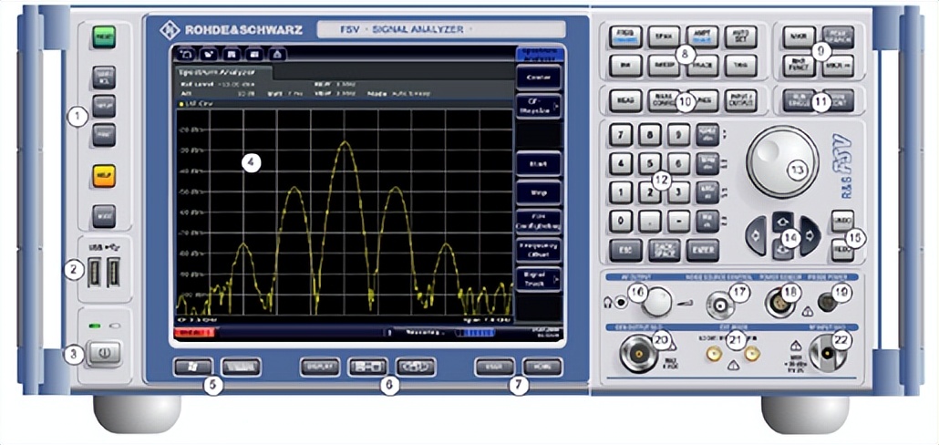Select the MHz unit key
939x445 pixels.
point(707,163)
